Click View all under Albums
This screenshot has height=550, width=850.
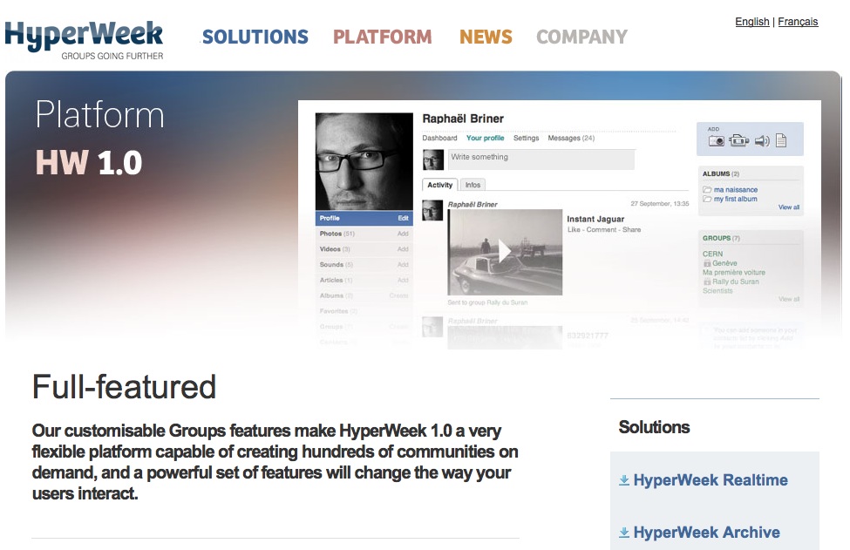[x=789, y=207]
